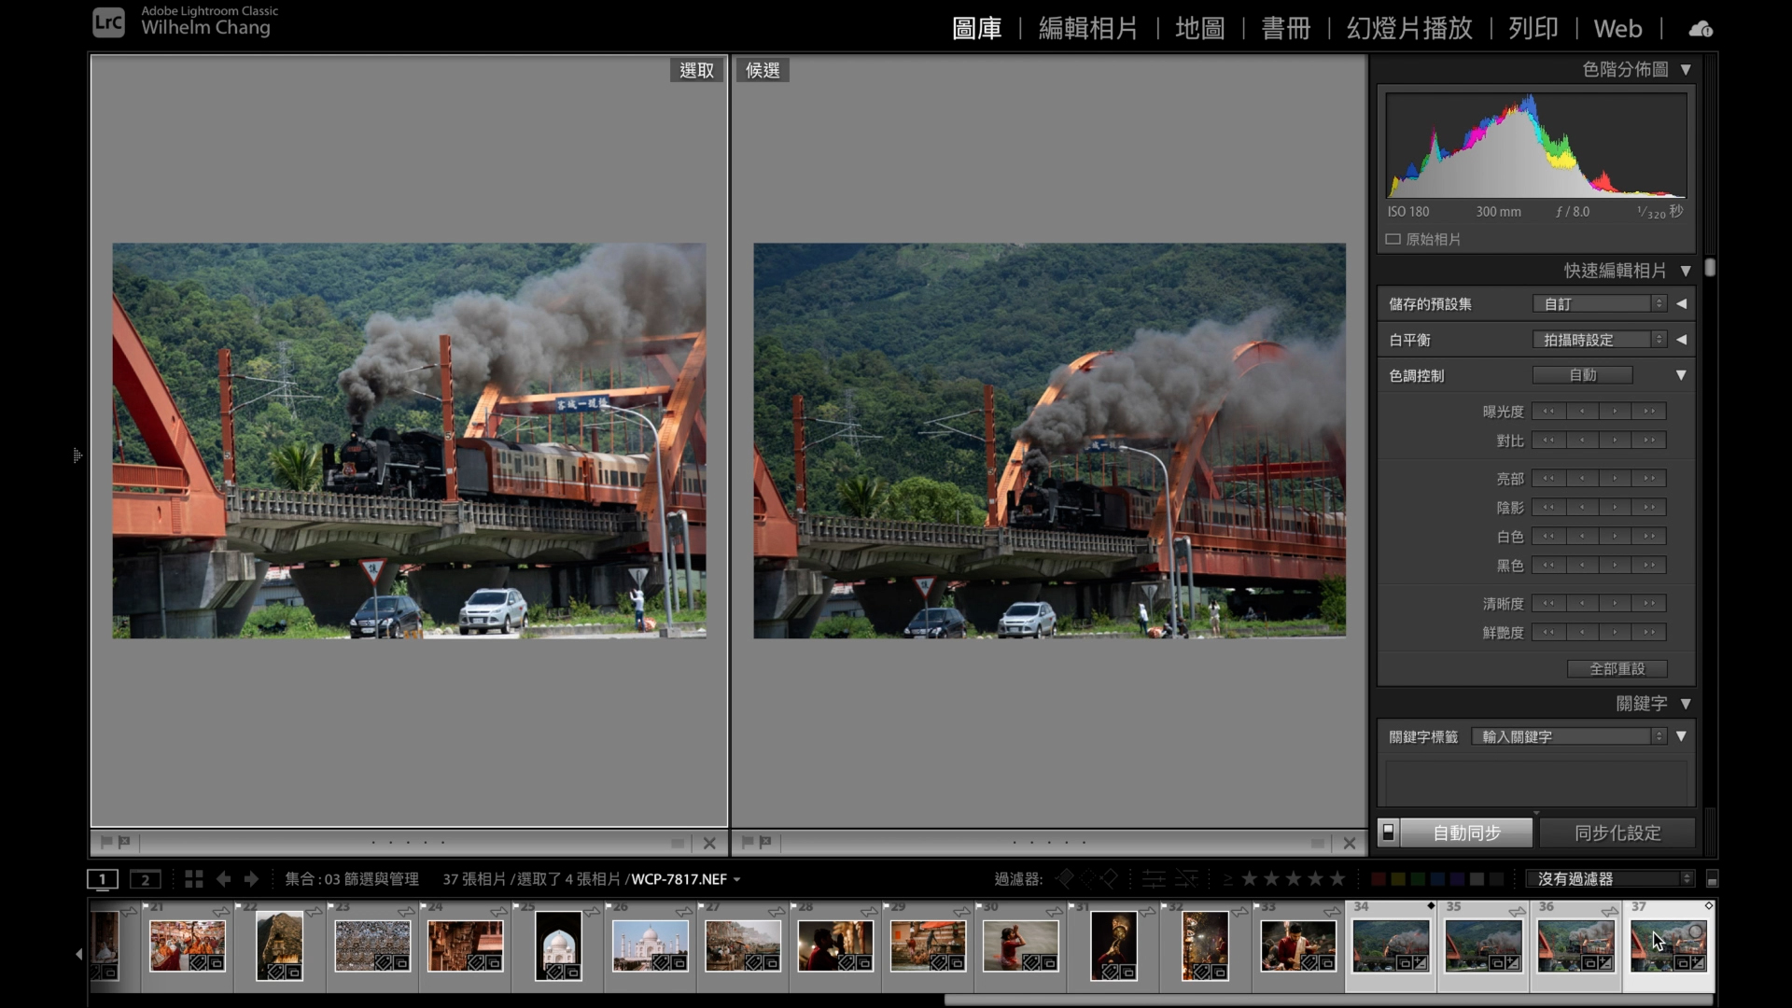Open the 白平衡 white balance dropdown
Image resolution: width=1792 pixels, height=1008 pixels.
(1600, 340)
